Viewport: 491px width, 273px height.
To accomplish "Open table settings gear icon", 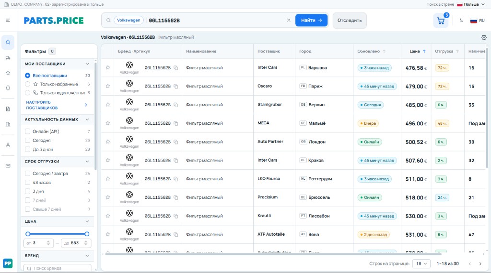I will pos(484,37).
